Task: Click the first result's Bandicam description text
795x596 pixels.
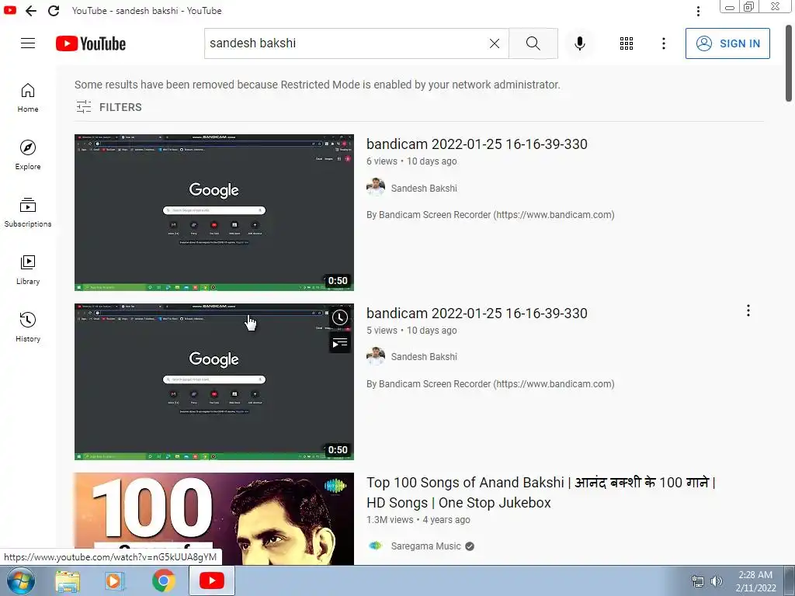Action: pos(491,214)
